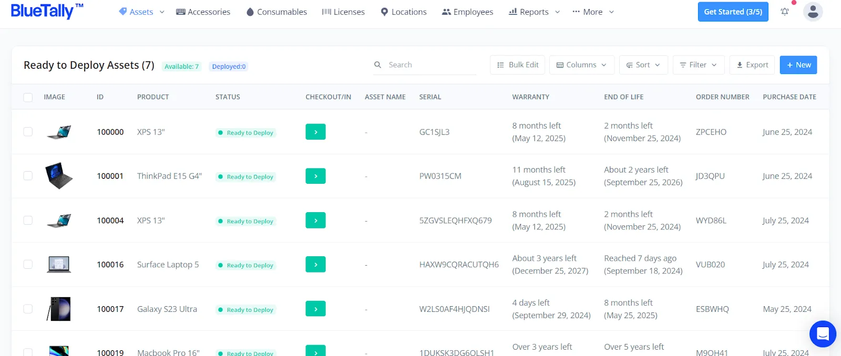Sort by the END OF LIFE header

(623, 97)
